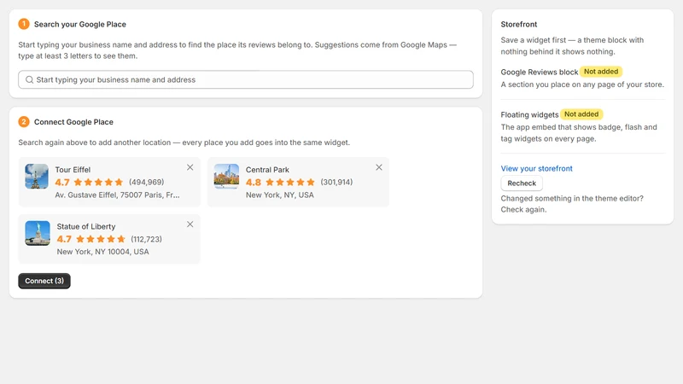This screenshot has width=683, height=384.
Task: Click the Tour Eiffel place name
Action: tap(73, 170)
